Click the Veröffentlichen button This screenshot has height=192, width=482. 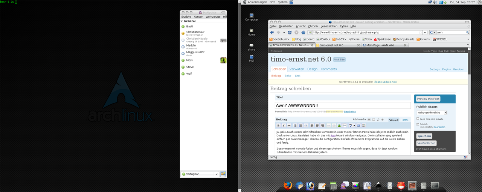[x=426, y=143]
